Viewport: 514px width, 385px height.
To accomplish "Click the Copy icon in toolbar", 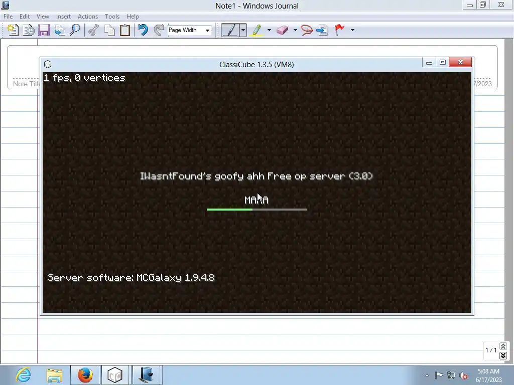I will pyautogui.click(x=109, y=30).
